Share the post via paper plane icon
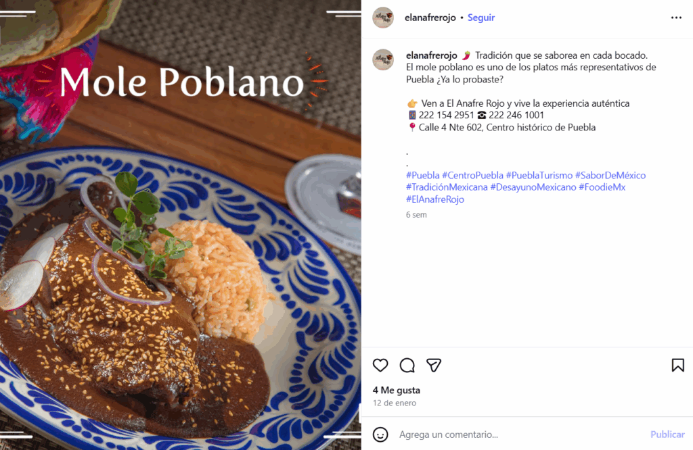Image resolution: width=693 pixels, height=450 pixels. click(x=434, y=366)
